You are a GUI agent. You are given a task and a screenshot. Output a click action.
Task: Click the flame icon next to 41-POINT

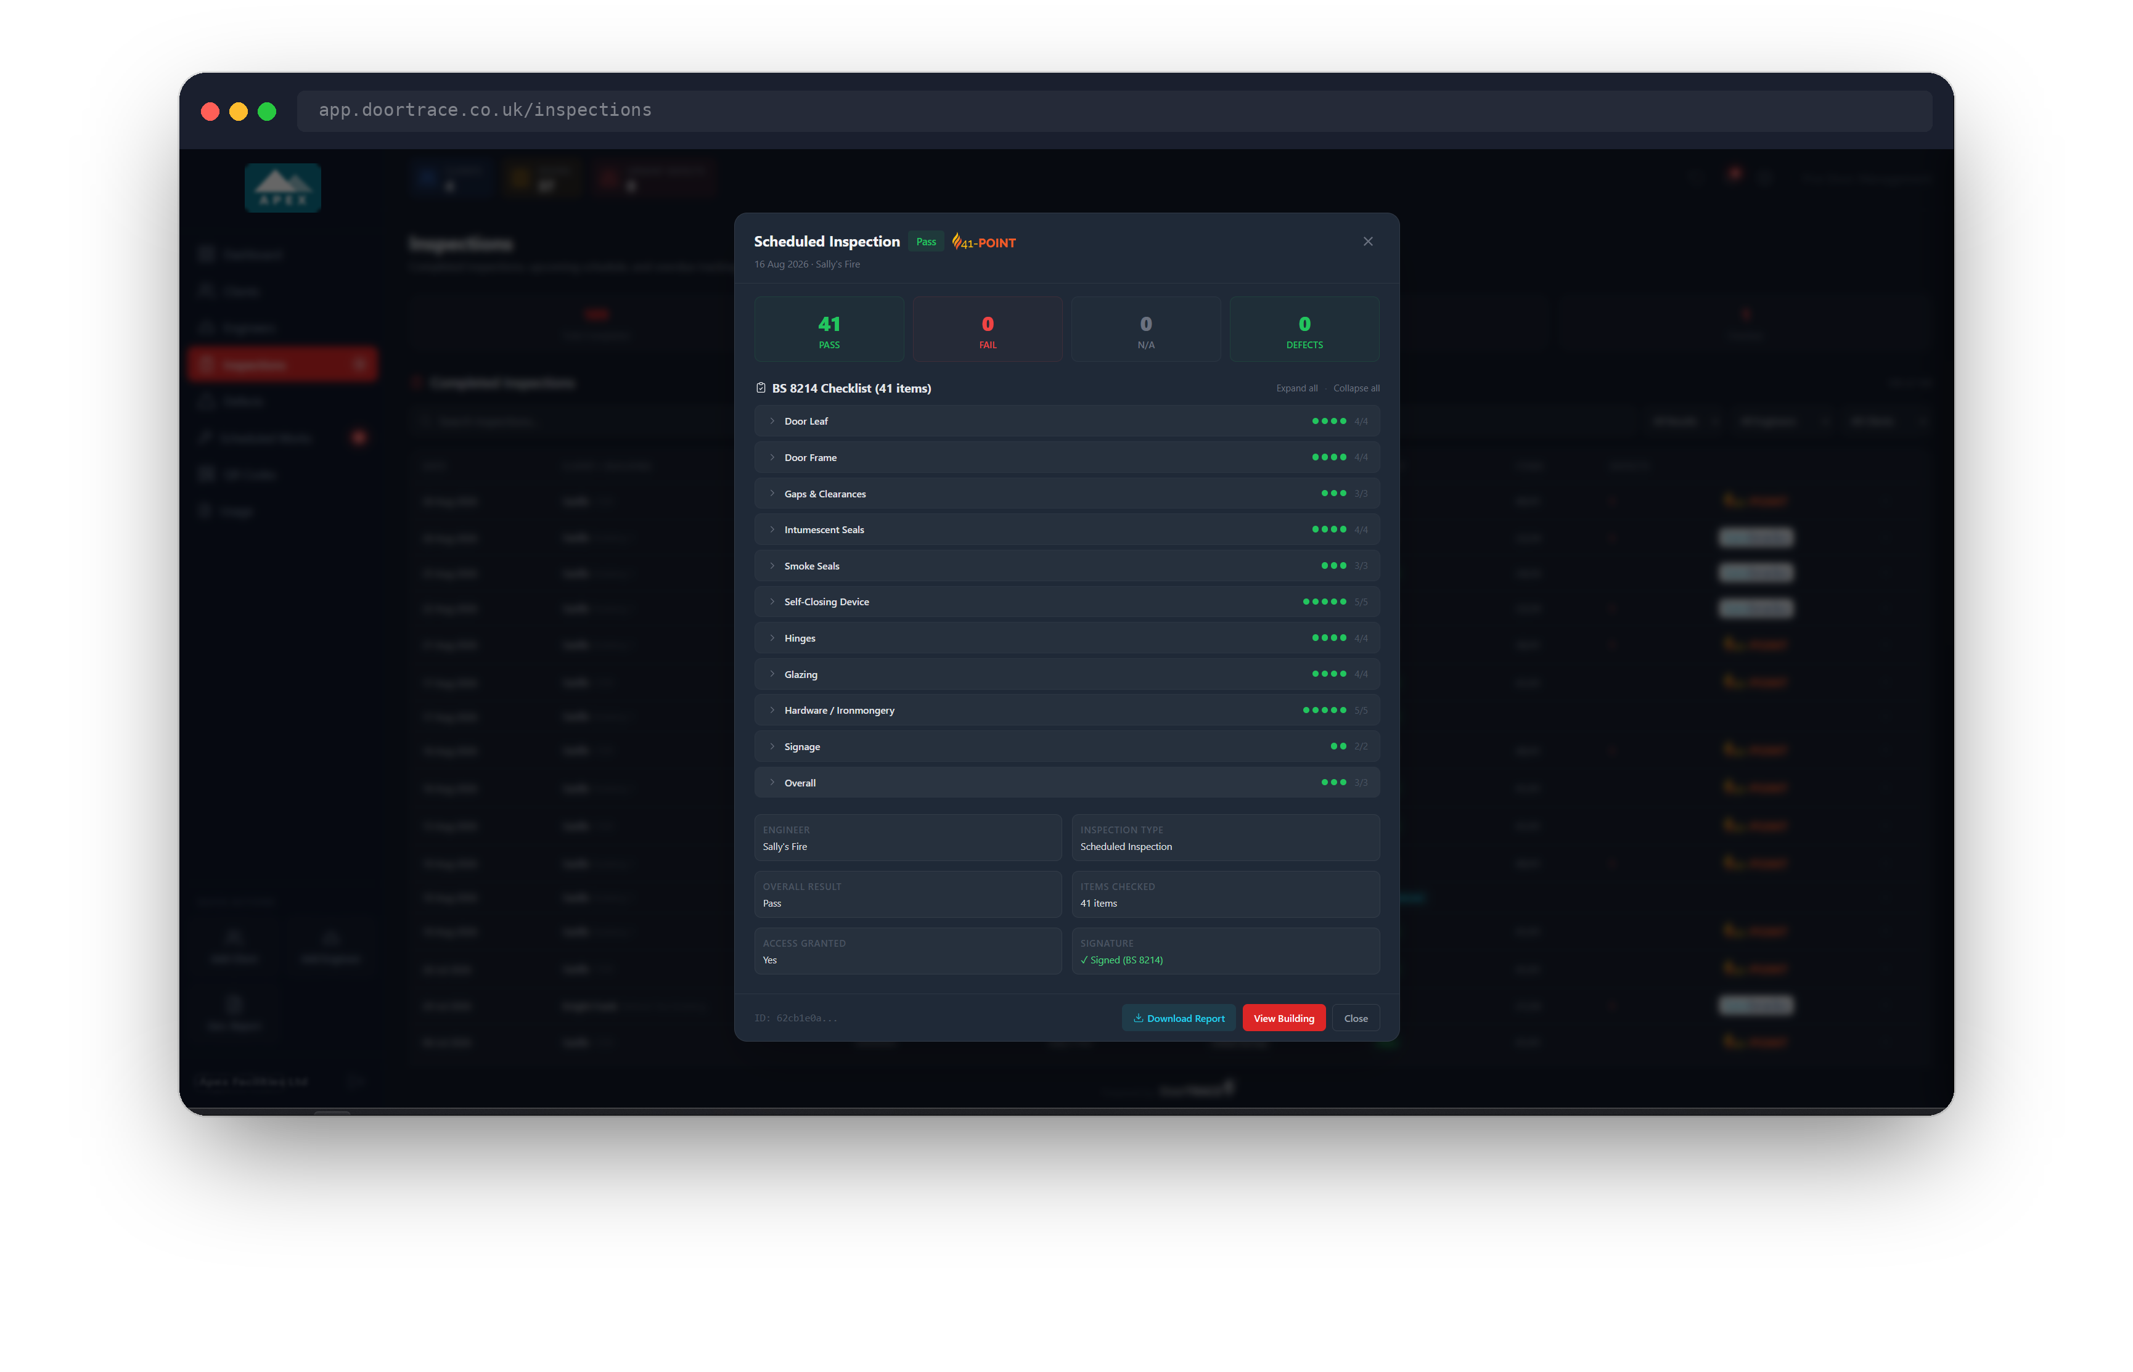click(956, 240)
